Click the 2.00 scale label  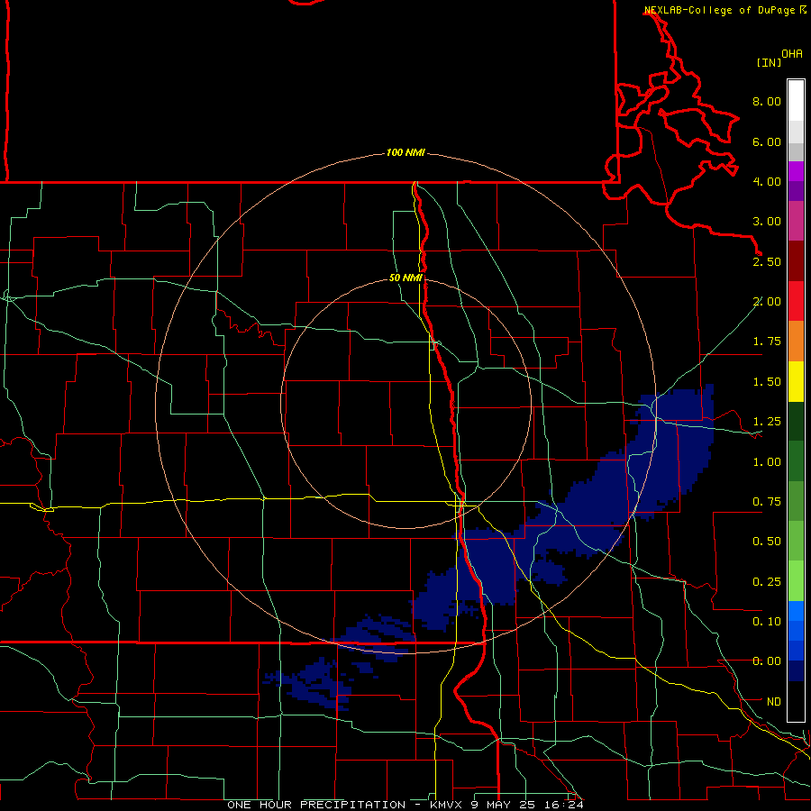pyautogui.click(x=767, y=302)
